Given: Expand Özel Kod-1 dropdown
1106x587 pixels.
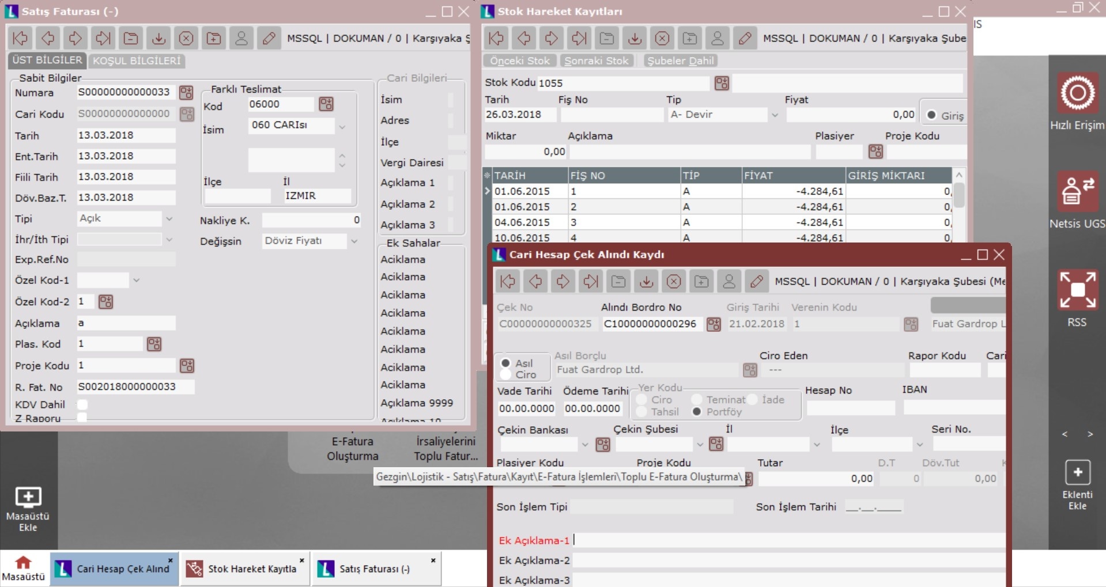Looking at the screenshot, I should [137, 281].
